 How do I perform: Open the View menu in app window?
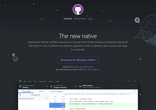(35, 81)
